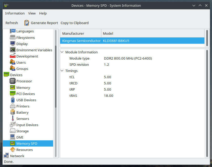
Task: Click the Processor chip icon
Action: (x=12, y=81)
